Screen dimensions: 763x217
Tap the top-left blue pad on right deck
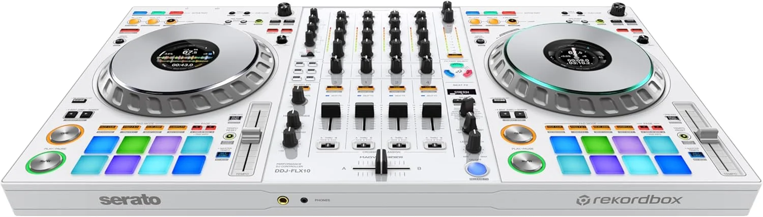pyautogui.click(x=565, y=144)
